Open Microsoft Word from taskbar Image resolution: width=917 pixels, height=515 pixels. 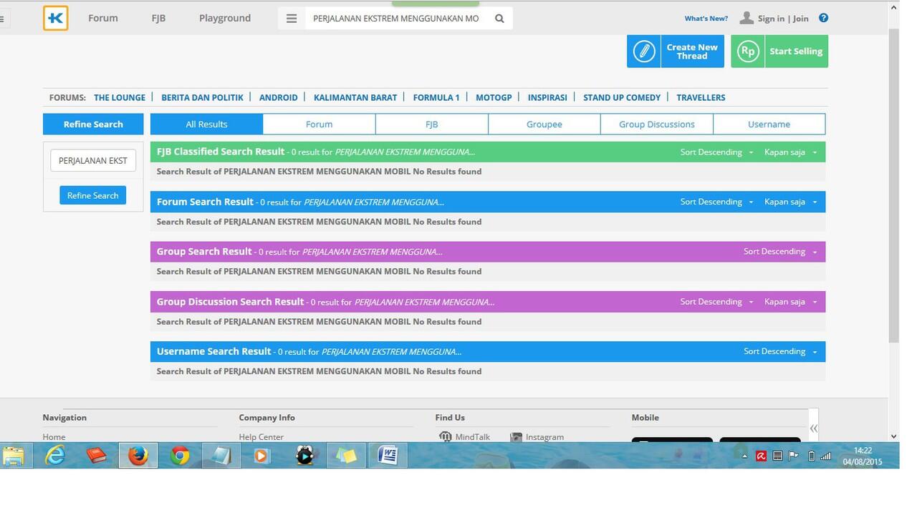(388, 455)
